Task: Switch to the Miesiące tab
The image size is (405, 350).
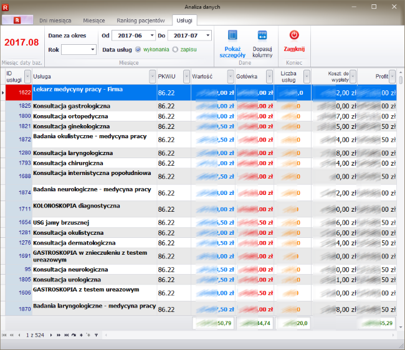Action: pos(94,21)
